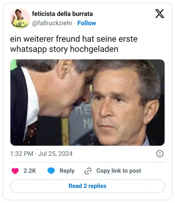
Task: Like the post with the heart icon
Action: [15, 171]
